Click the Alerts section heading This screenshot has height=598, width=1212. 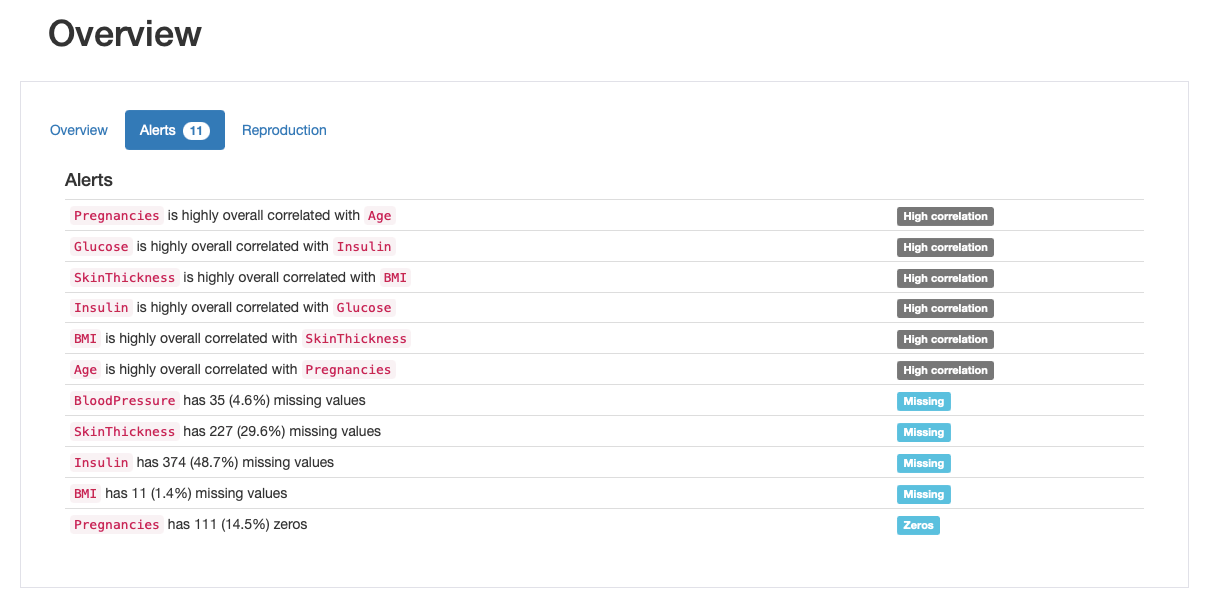[x=89, y=180]
